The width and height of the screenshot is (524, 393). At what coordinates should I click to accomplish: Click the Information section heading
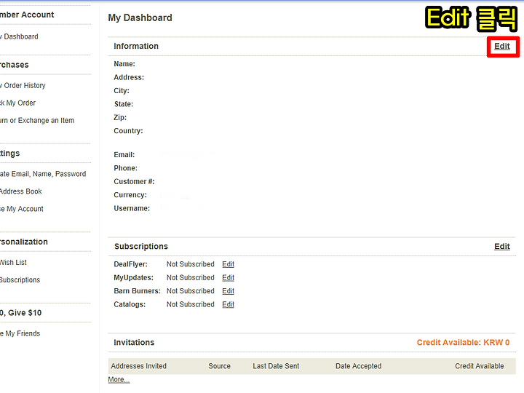click(x=136, y=46)
